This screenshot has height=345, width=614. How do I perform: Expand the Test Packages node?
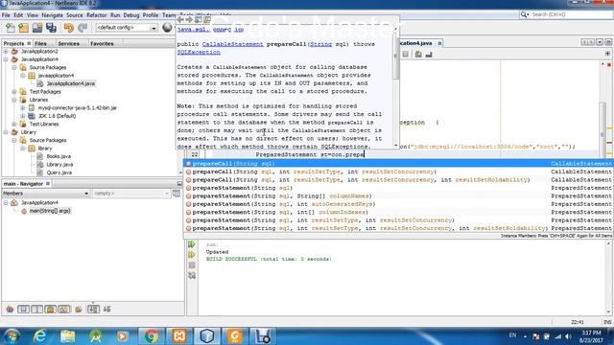(x=14, y=92)
